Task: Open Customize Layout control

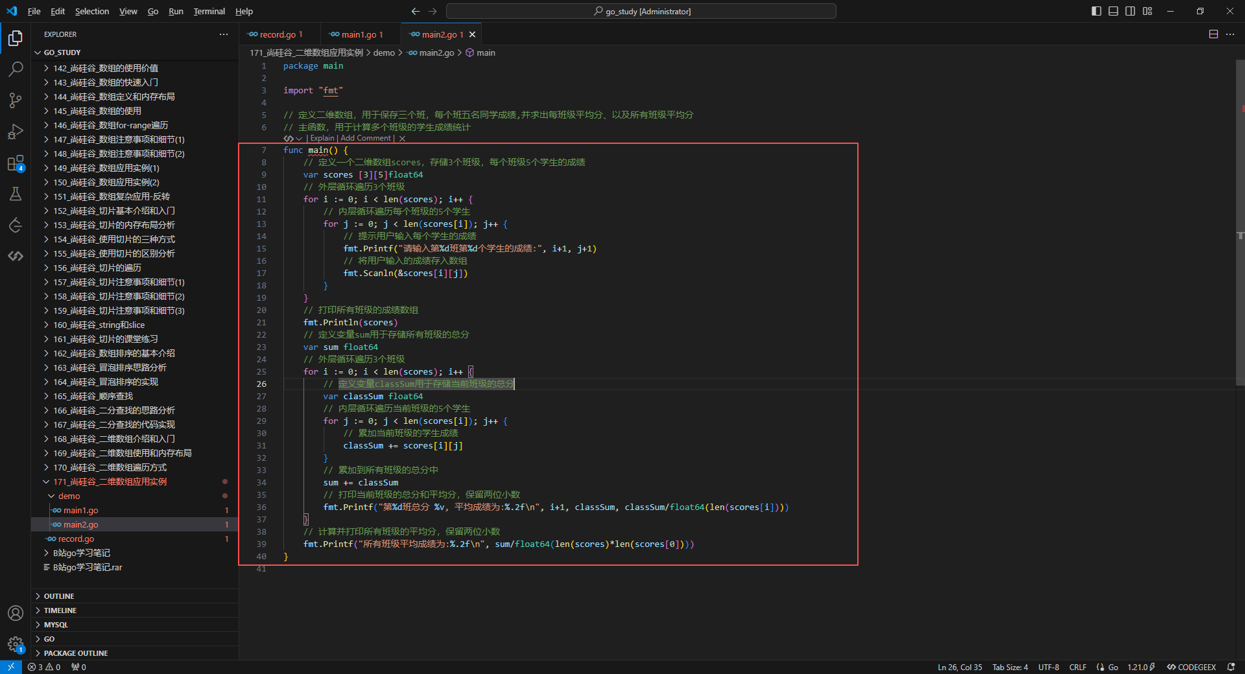Action: [x=1148, y=11]
